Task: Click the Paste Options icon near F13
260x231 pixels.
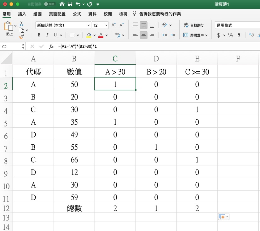Action: coord(223,217)
